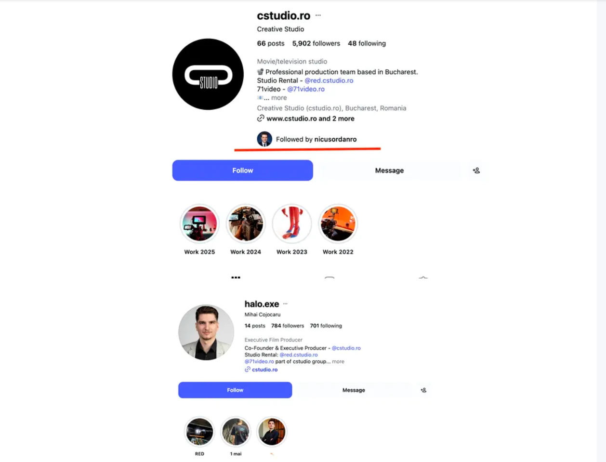
Task: Message the halo.exe account
Action: (354, 390)
